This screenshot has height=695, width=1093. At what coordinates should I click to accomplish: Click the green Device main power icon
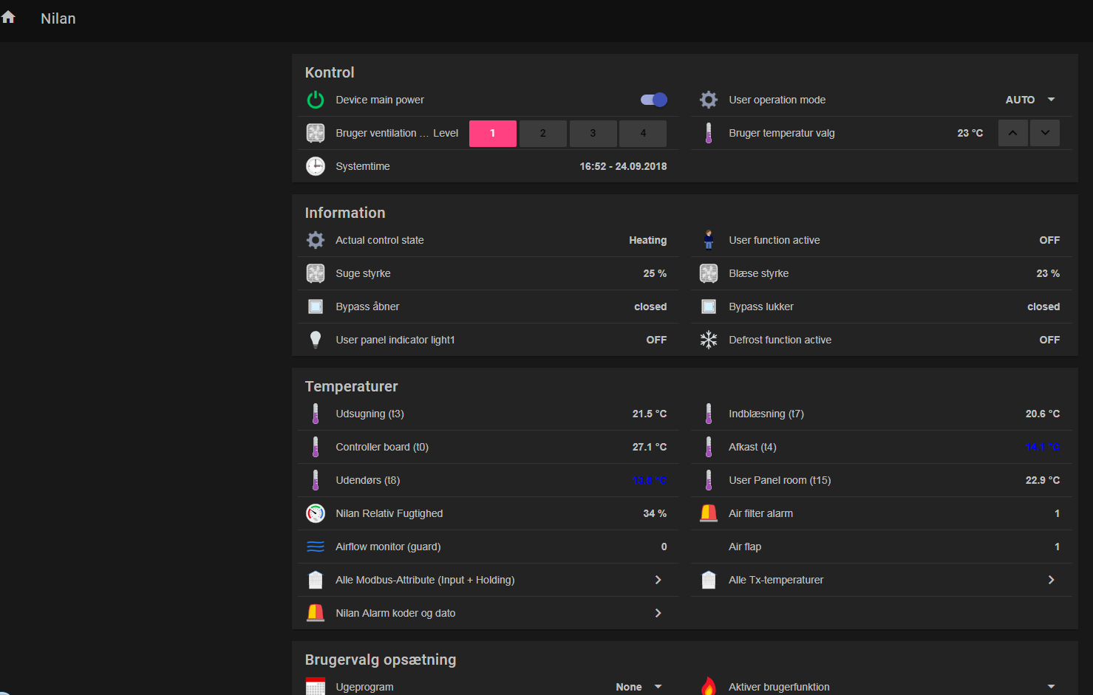316,100
